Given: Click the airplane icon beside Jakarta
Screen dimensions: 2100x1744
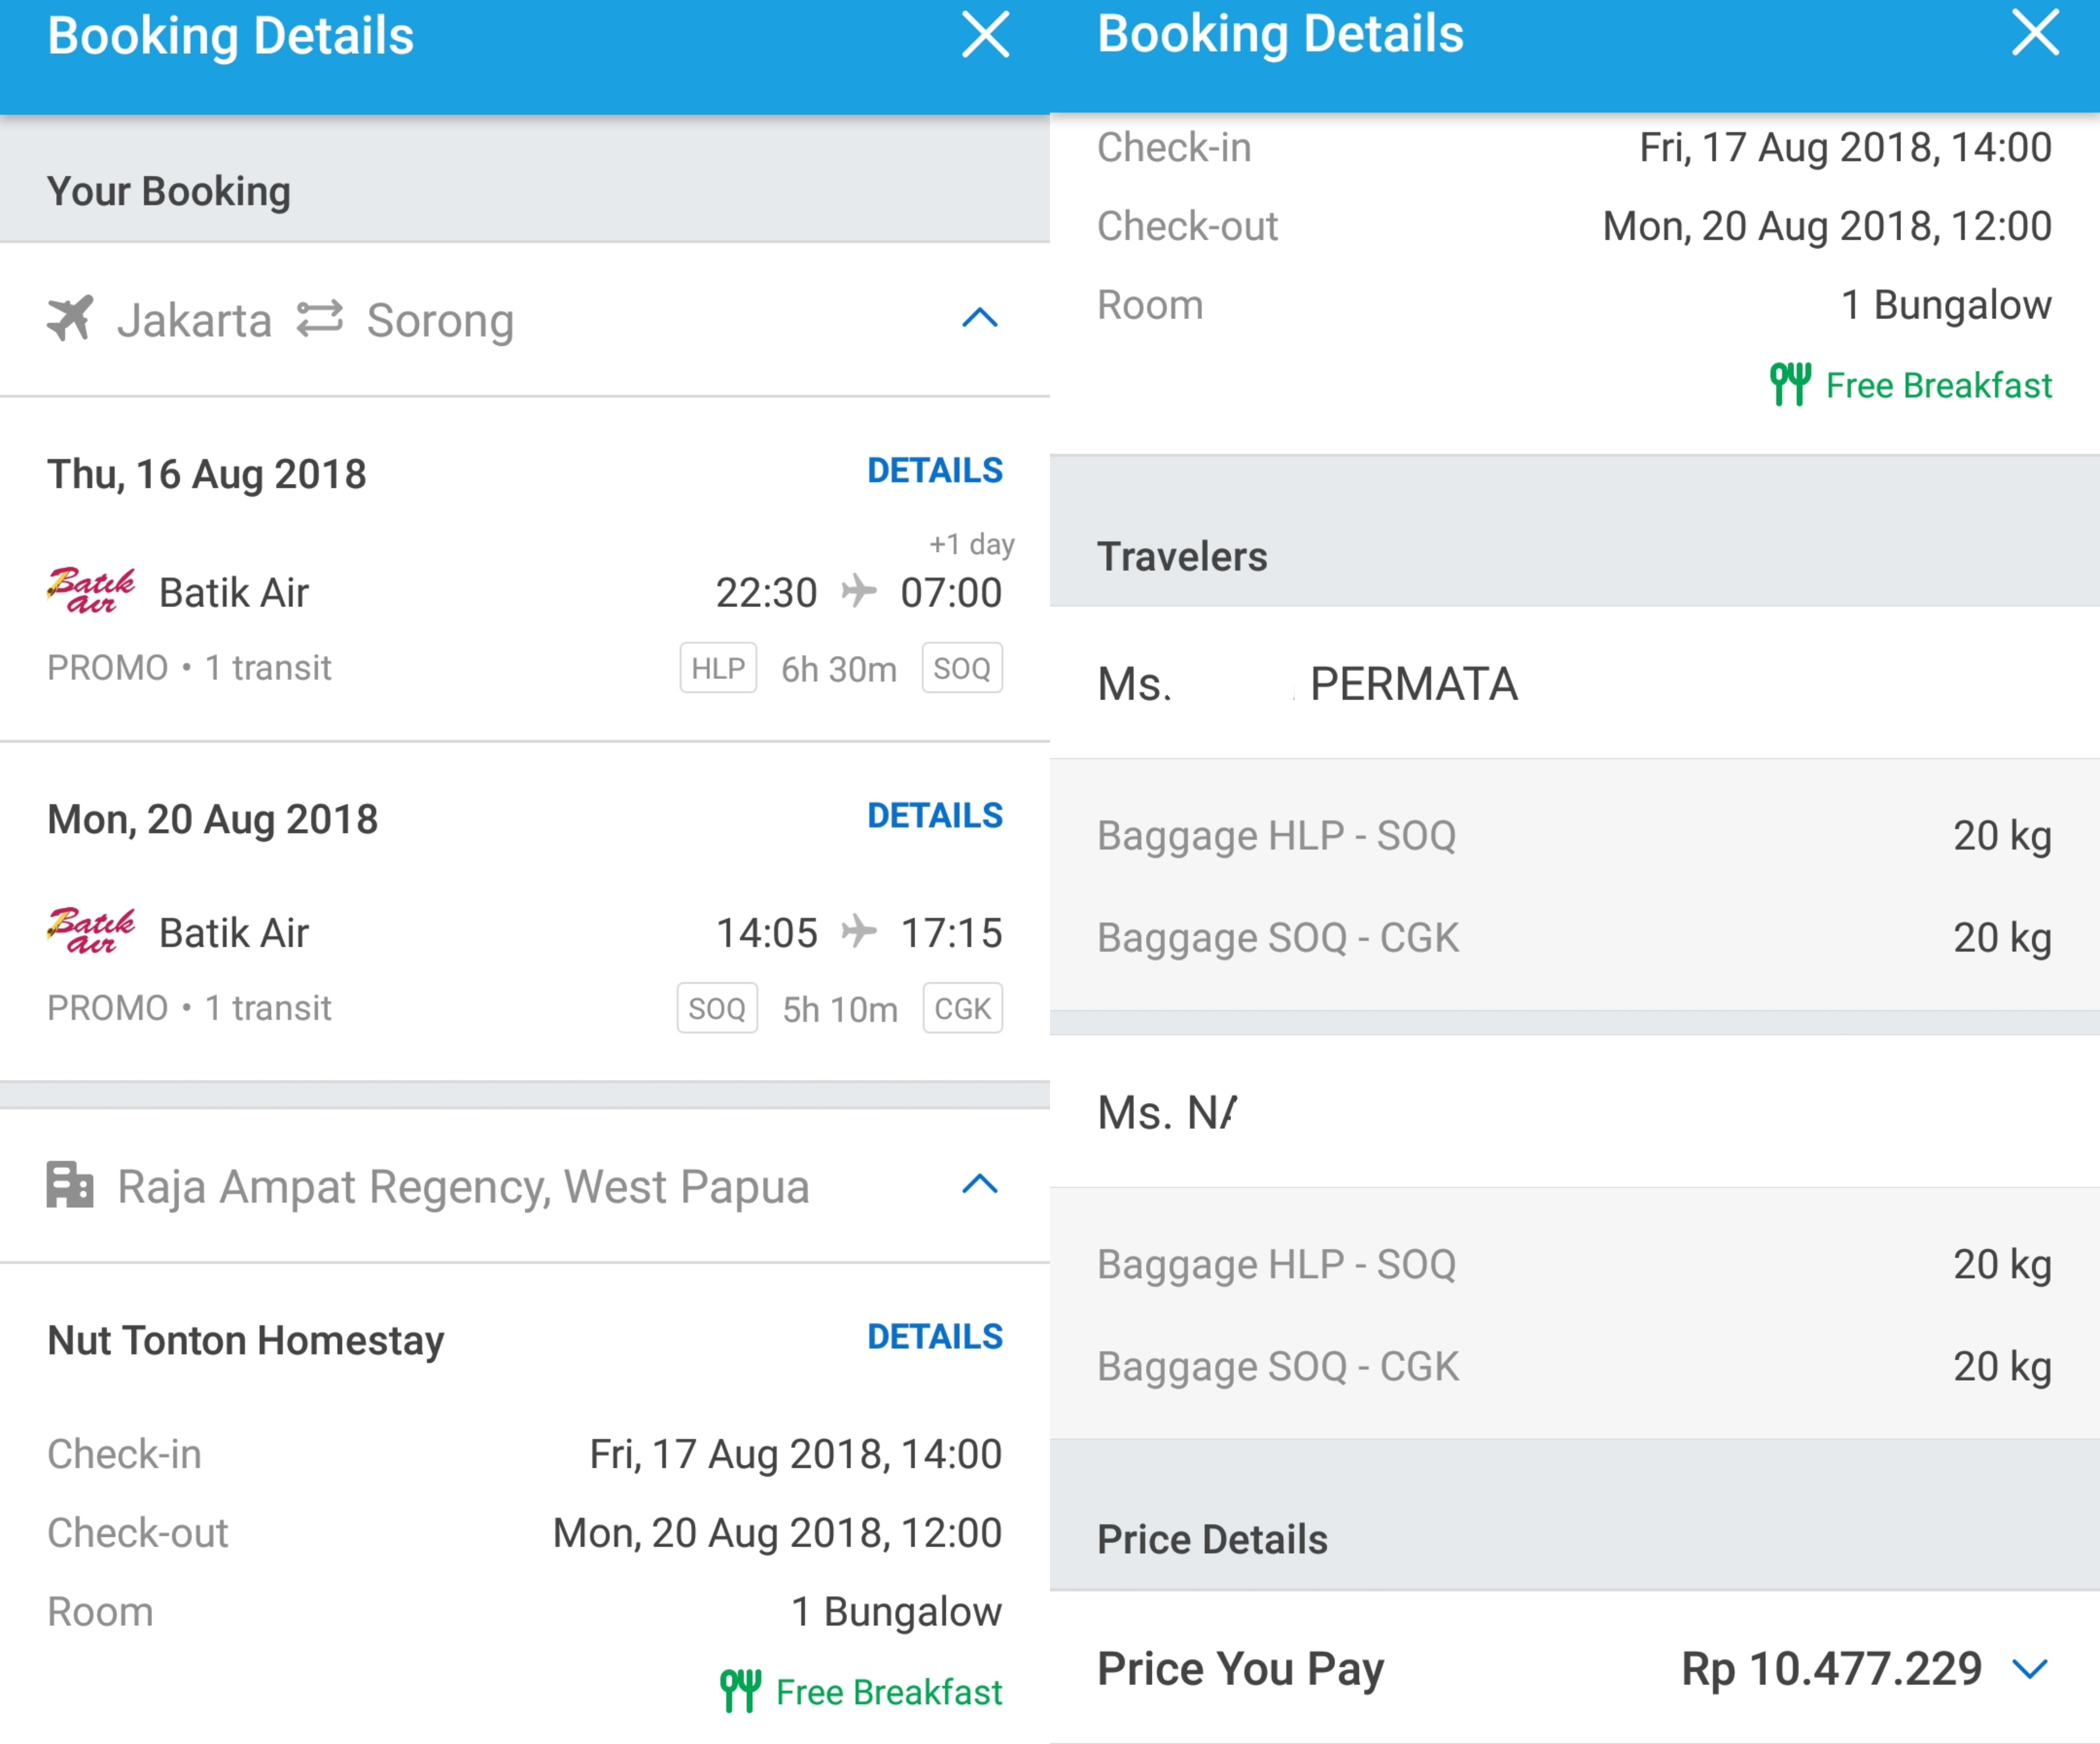Looking at the screenshot, I should [70, 318].
